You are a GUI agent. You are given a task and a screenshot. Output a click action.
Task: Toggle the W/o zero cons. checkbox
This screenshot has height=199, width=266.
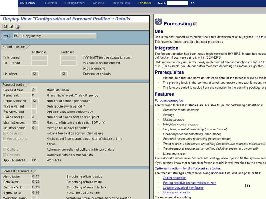pos(5,139)
